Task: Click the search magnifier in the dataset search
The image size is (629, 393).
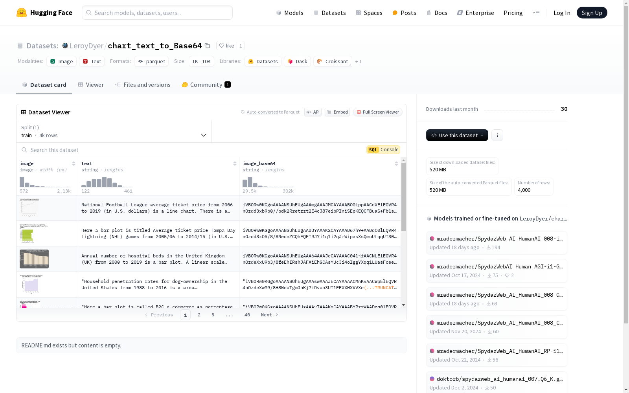Action: 24,150
